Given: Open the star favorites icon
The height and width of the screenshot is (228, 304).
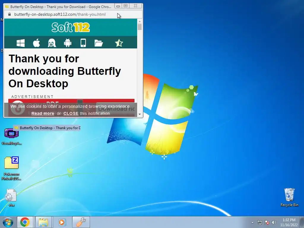Looking at the screenshot, I should click(x=119, y=43).
